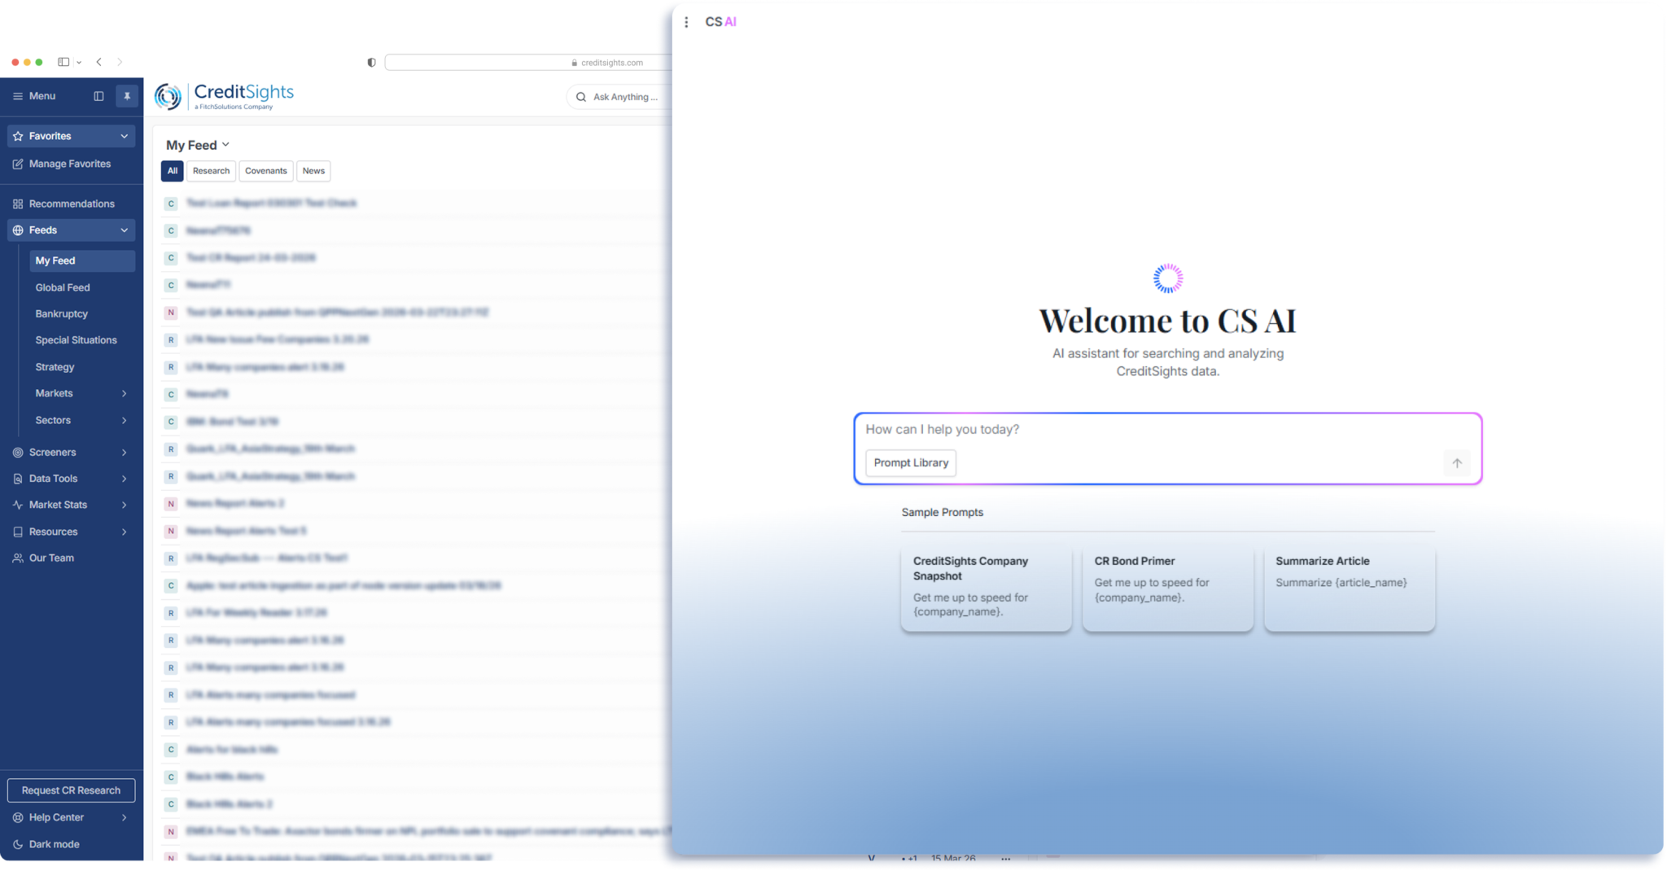Select the All feed filter
This screenshot has width=1667, height=871.
click(x=172, y=171)
